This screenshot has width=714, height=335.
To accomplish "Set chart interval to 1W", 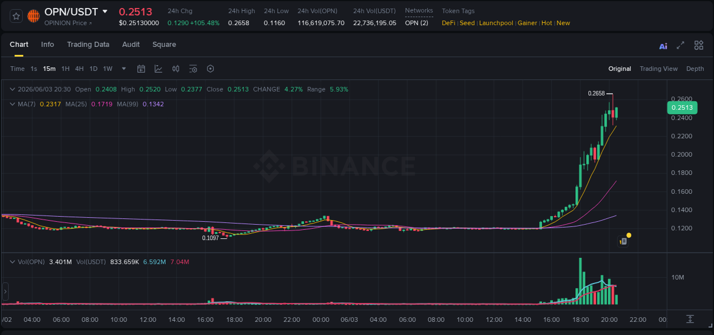I will (x=108, y=69).
